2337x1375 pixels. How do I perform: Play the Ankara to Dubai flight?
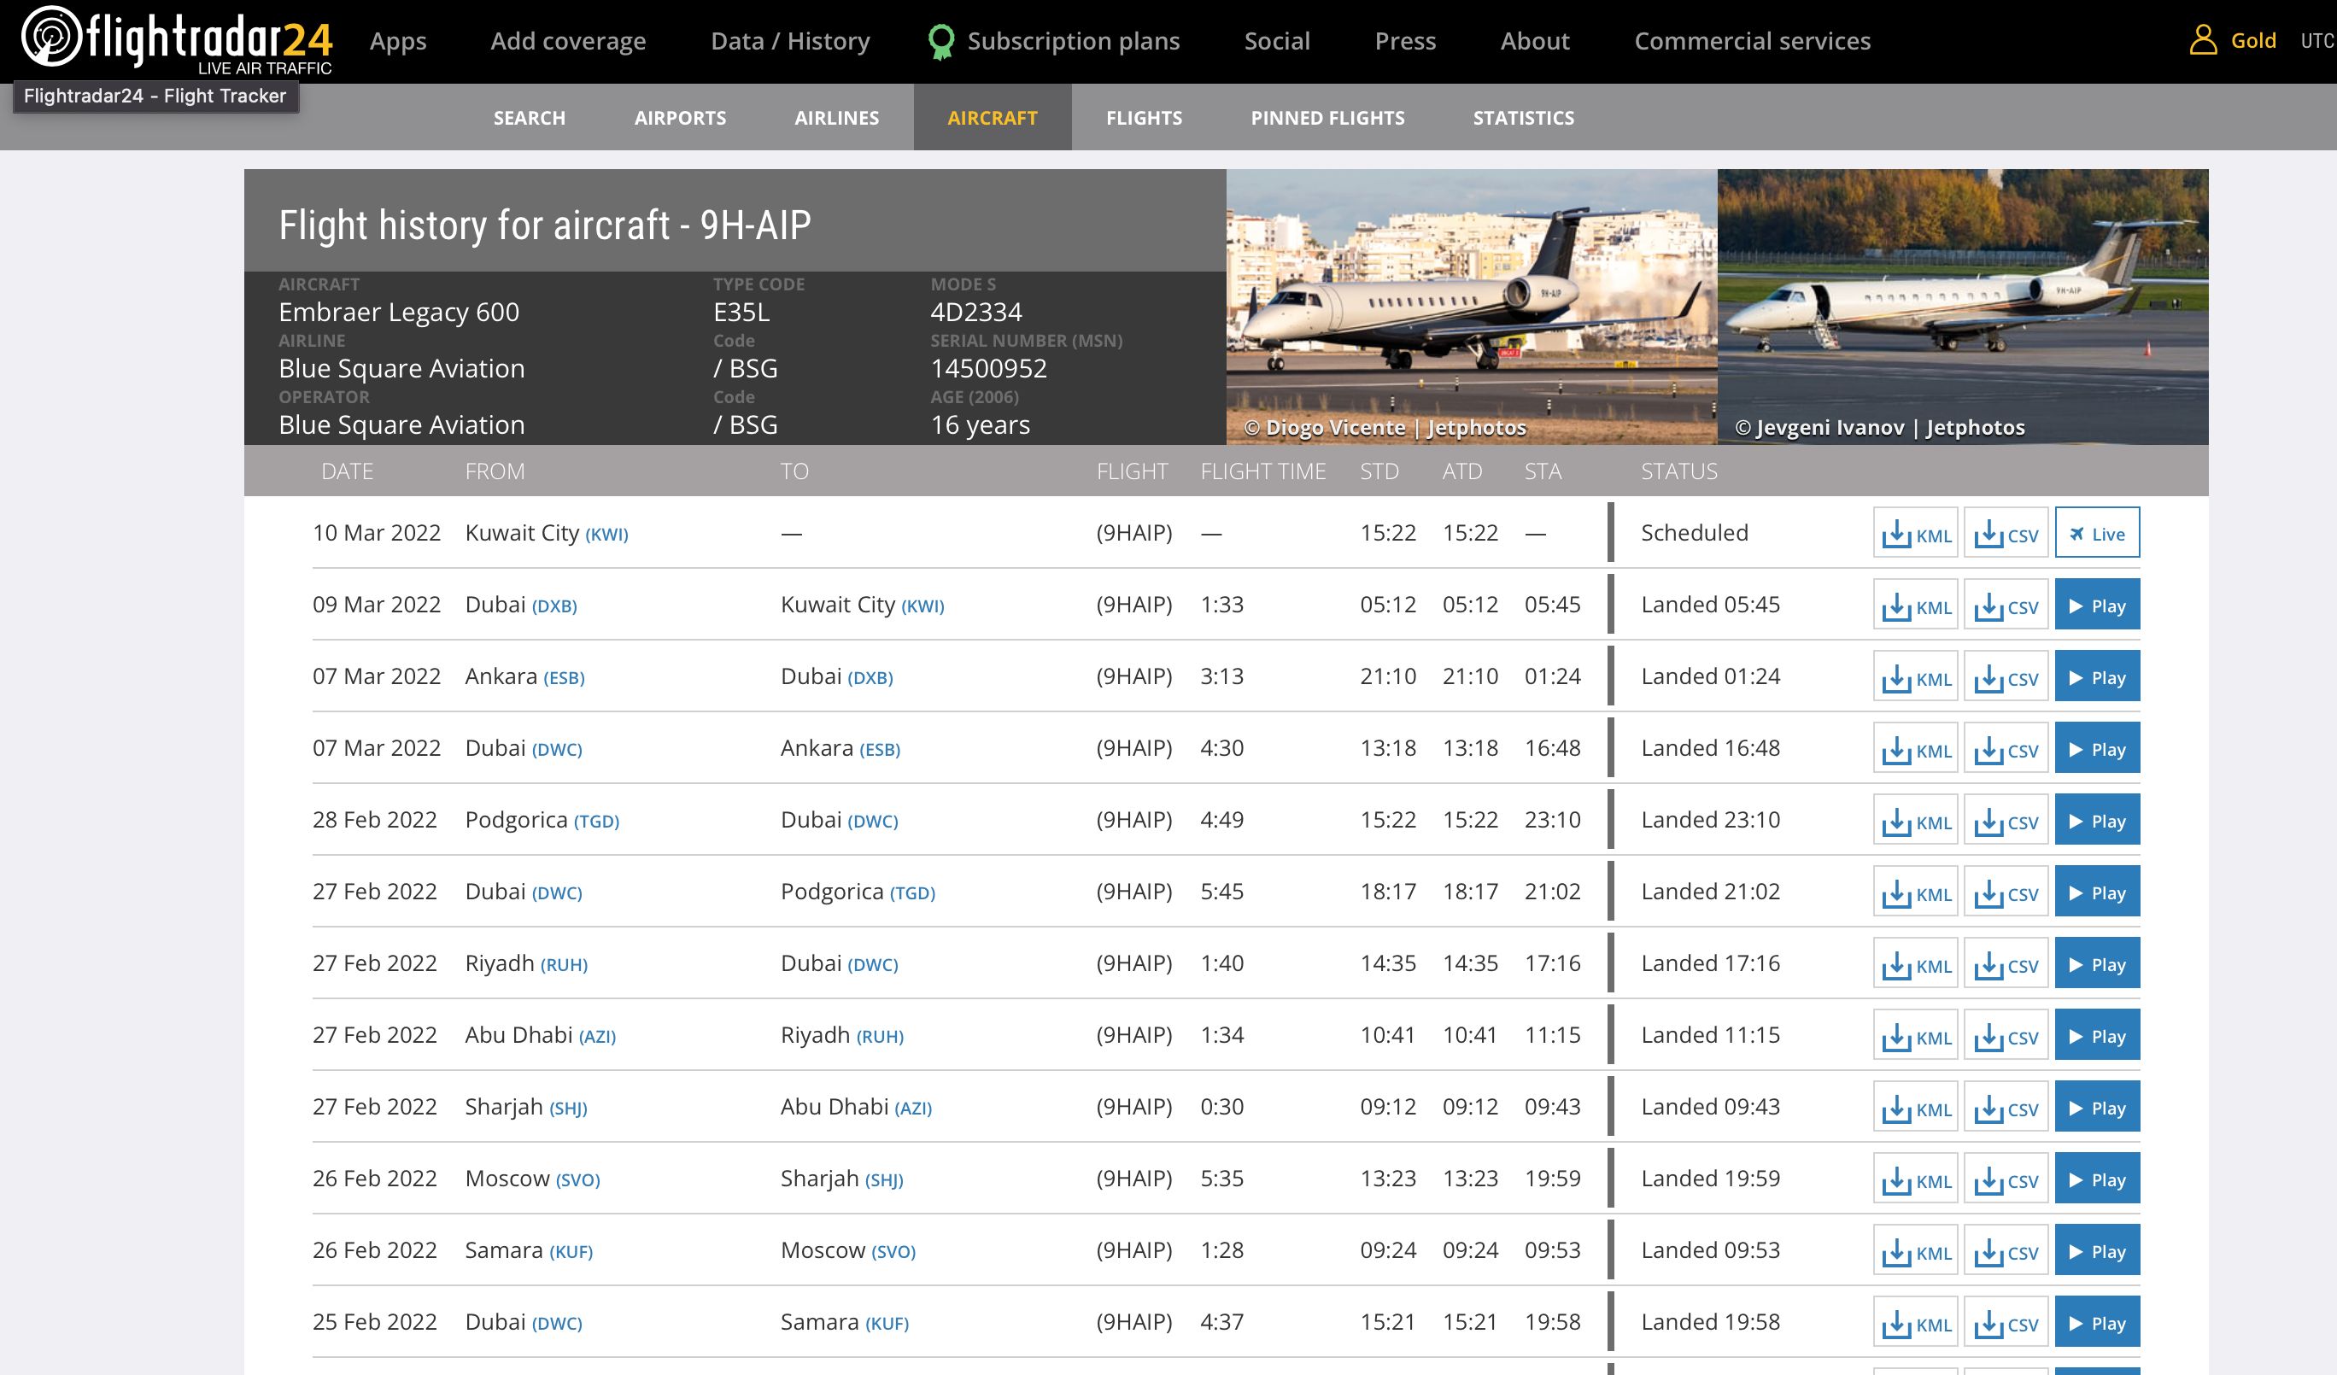[2096, 678]
